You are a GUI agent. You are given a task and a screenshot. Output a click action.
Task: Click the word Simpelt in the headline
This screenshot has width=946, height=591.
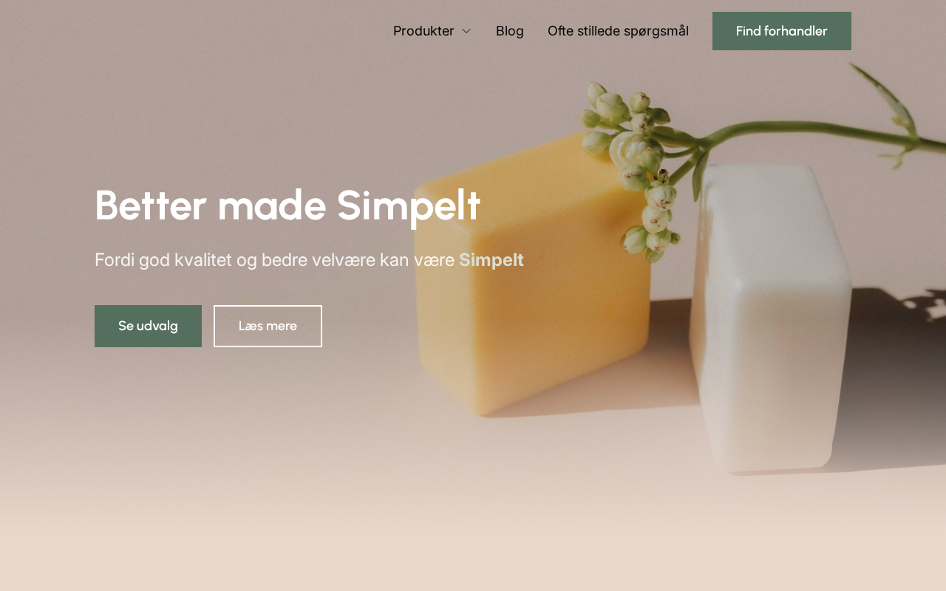pos(409,205)
